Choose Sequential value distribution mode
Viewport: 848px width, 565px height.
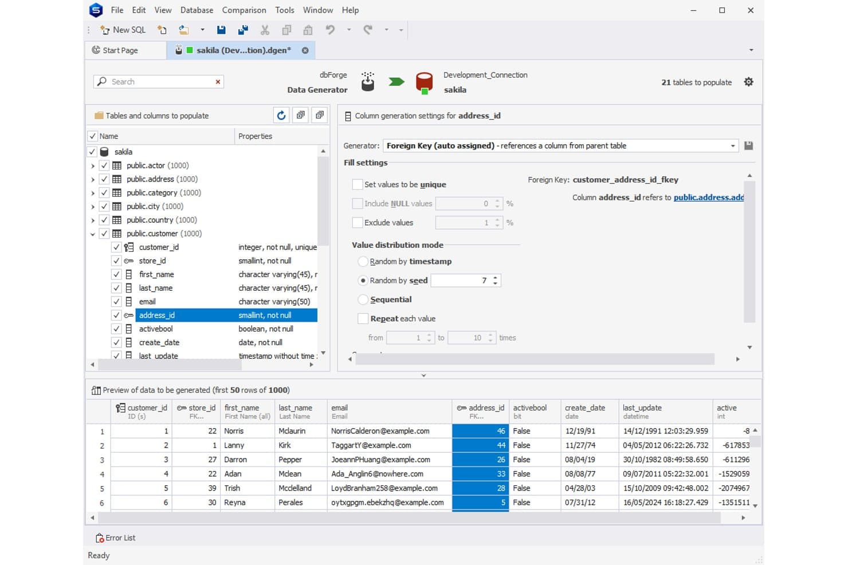pos(363,299)
